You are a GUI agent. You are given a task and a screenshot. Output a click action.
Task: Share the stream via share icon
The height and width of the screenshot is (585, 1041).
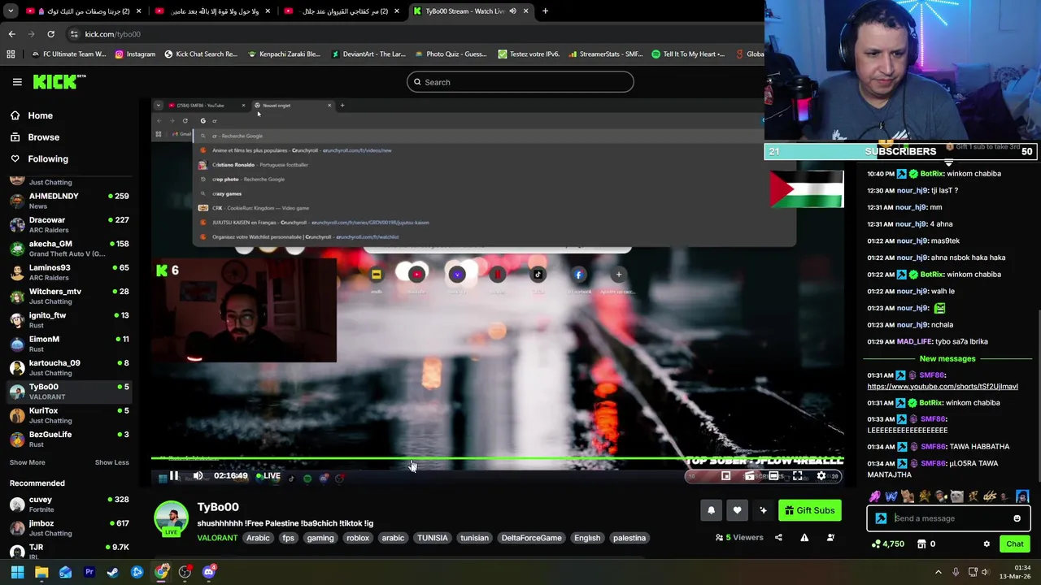click(x=778, y=538)
